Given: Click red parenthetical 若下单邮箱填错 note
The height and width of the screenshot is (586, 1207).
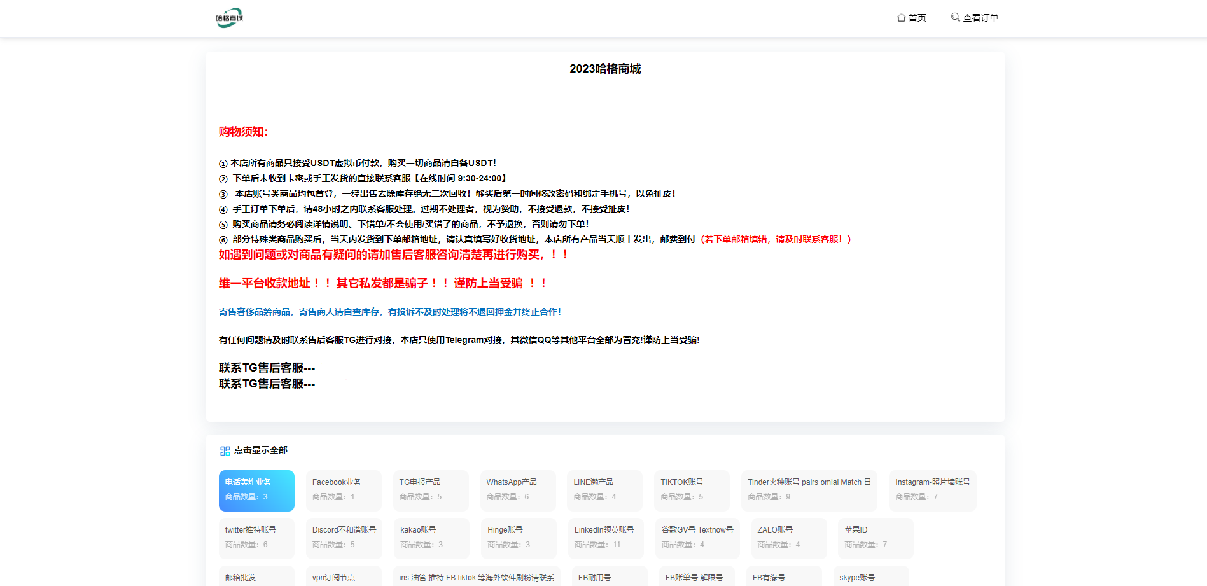Looking at the screenshot, I should [775, 239].
